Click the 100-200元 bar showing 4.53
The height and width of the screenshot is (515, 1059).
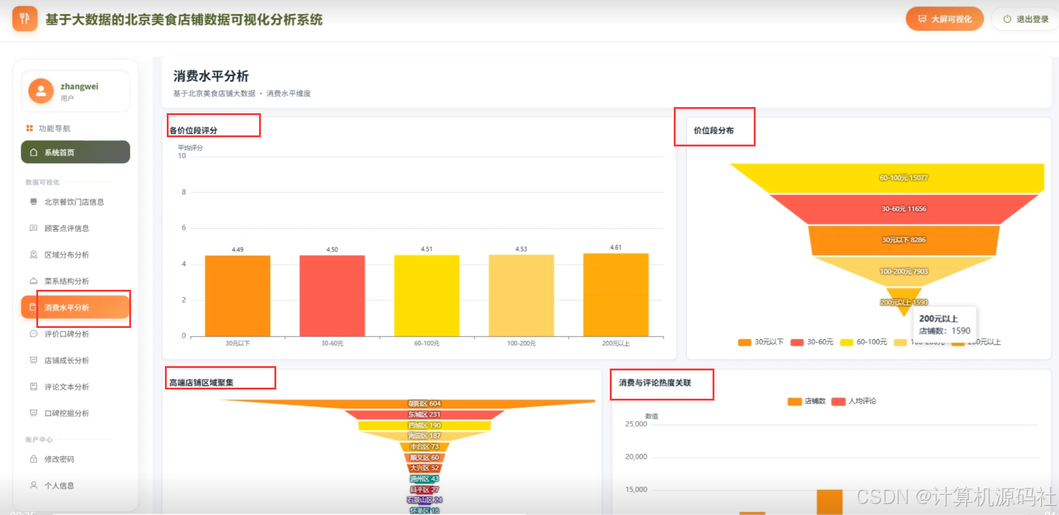point(521,295)
